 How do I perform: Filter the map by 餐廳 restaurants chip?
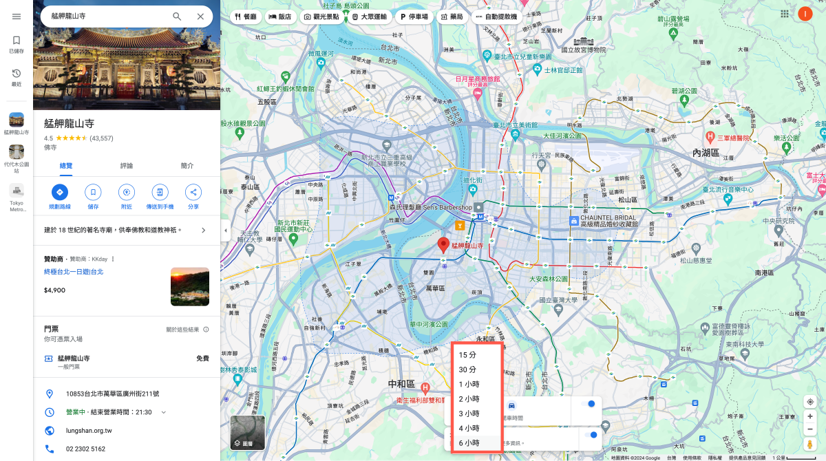(246, 16)
